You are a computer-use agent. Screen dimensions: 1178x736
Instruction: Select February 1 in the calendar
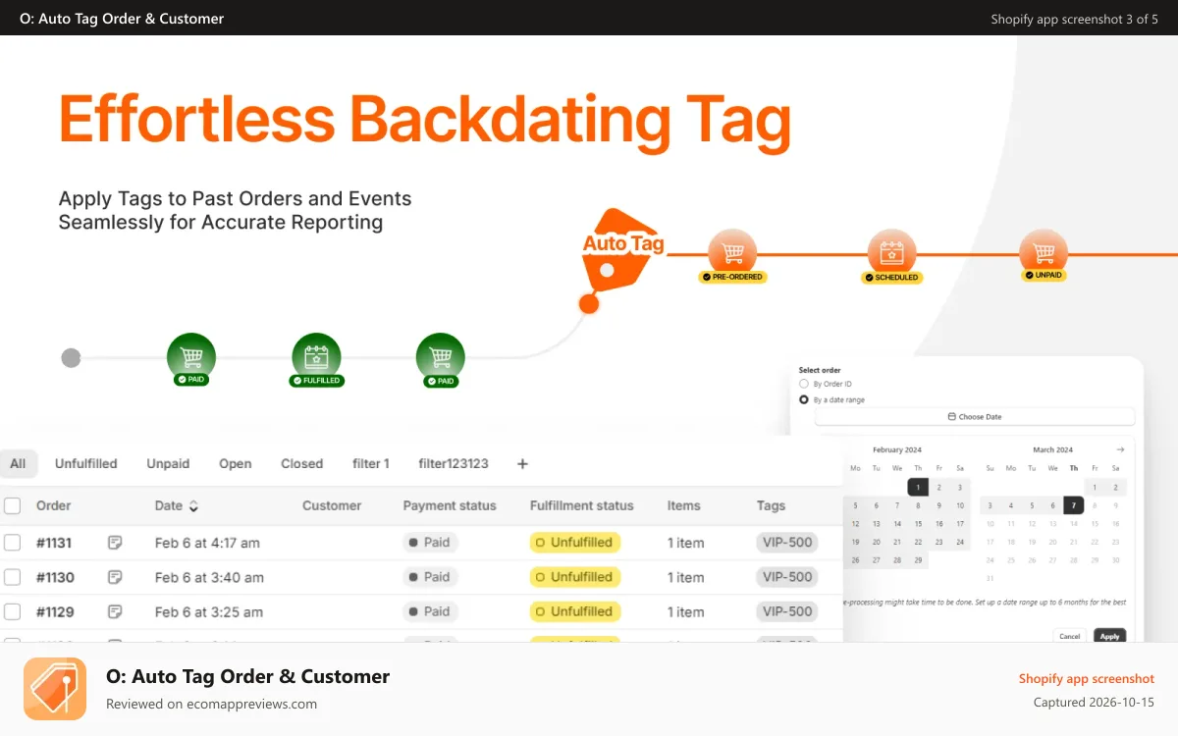(x=918, y=487)
